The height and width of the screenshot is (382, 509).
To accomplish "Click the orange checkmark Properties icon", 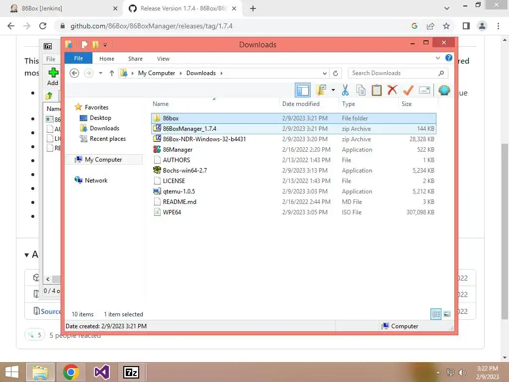I will pos(408,90).
